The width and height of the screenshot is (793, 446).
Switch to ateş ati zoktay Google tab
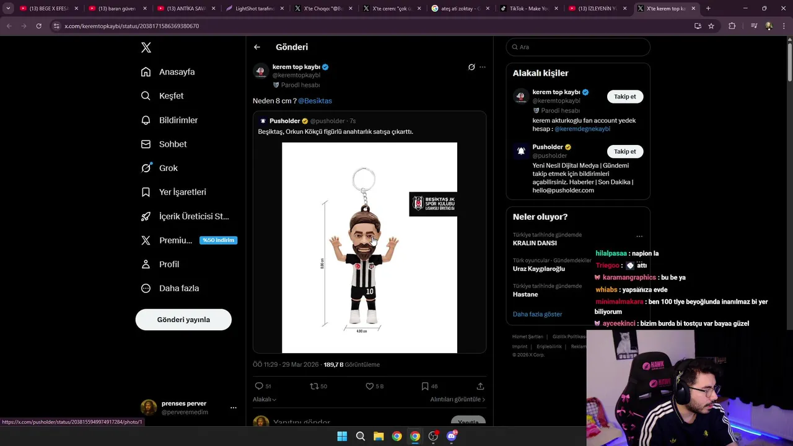pyautogui.click(x=460, y=9)
